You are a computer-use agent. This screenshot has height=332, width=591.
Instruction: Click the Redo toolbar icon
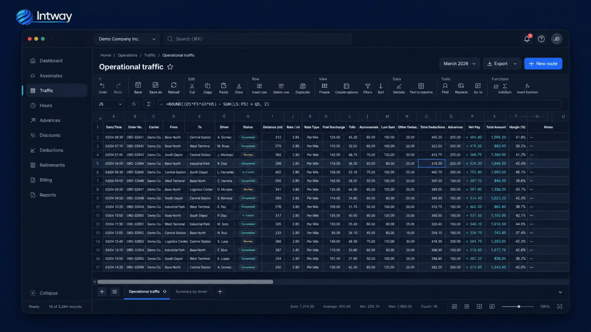[118, 86]
